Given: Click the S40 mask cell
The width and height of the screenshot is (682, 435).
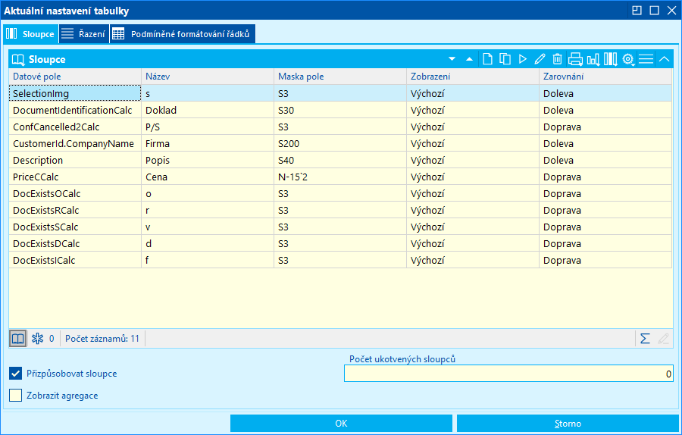Looking at the screenshot, I should pyautogui.click(x=340, y=160).
